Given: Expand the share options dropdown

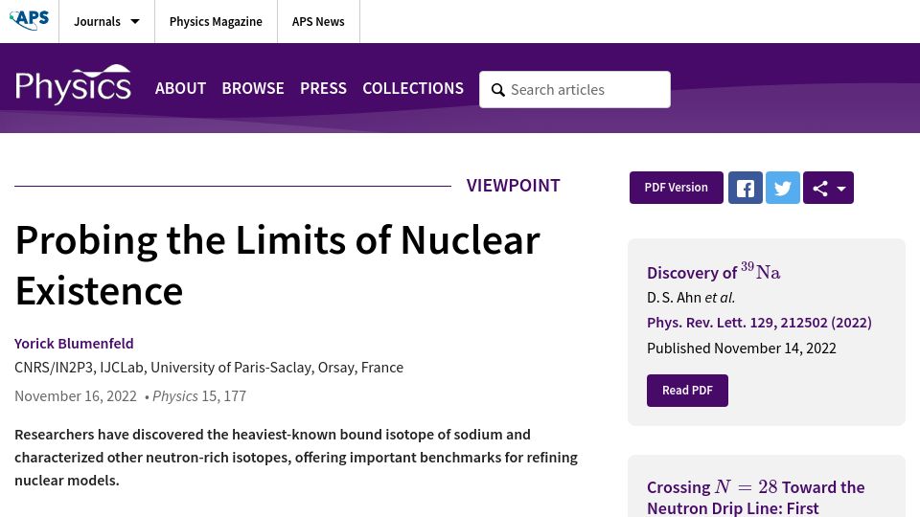Looking at the screenshot, I should pyautogui.click(x=828, y=188).
